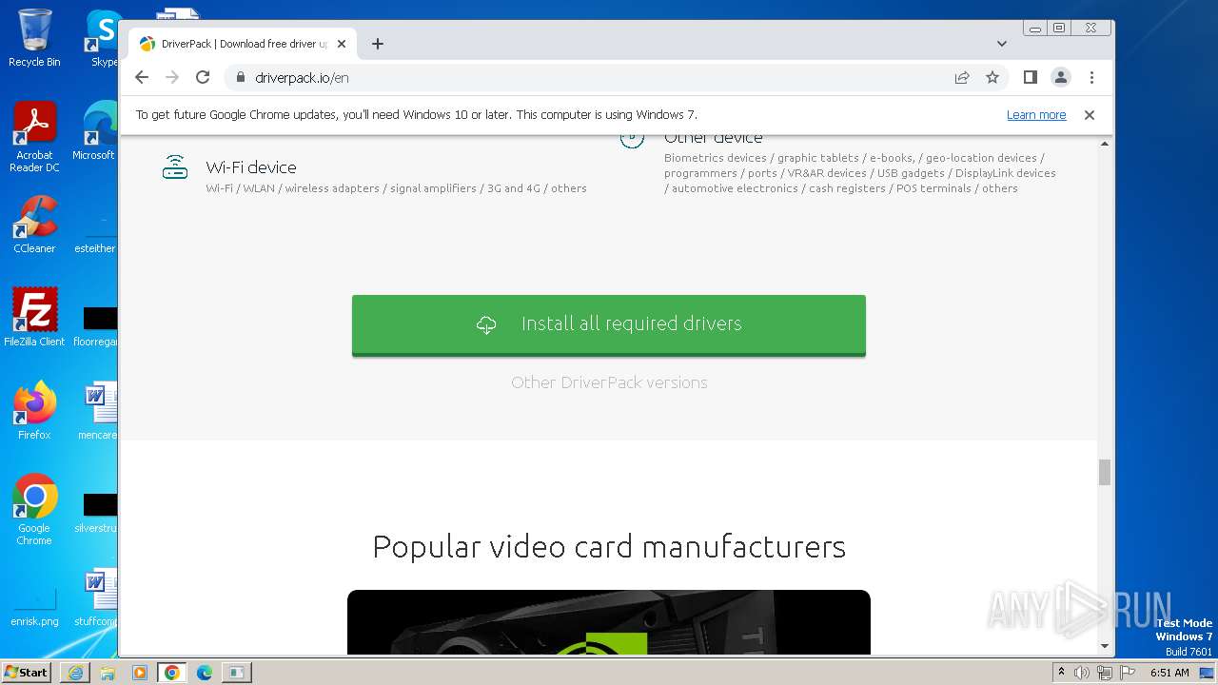Open Edge in the taskbar

(x=205, y=673)
